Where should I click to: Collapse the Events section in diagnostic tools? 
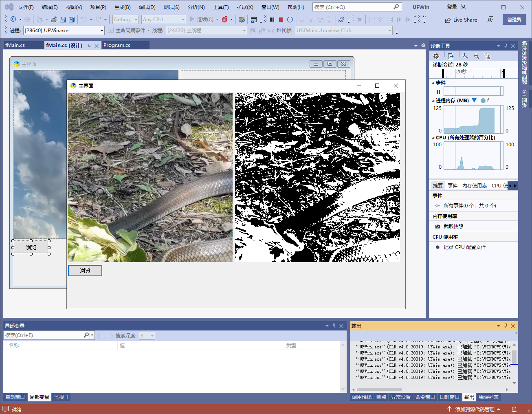pos(433,83)
